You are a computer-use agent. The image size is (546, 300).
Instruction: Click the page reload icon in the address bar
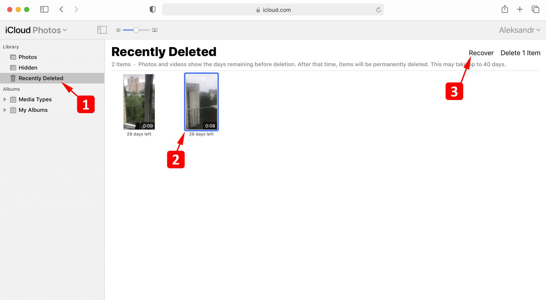[x=378, y=10]
